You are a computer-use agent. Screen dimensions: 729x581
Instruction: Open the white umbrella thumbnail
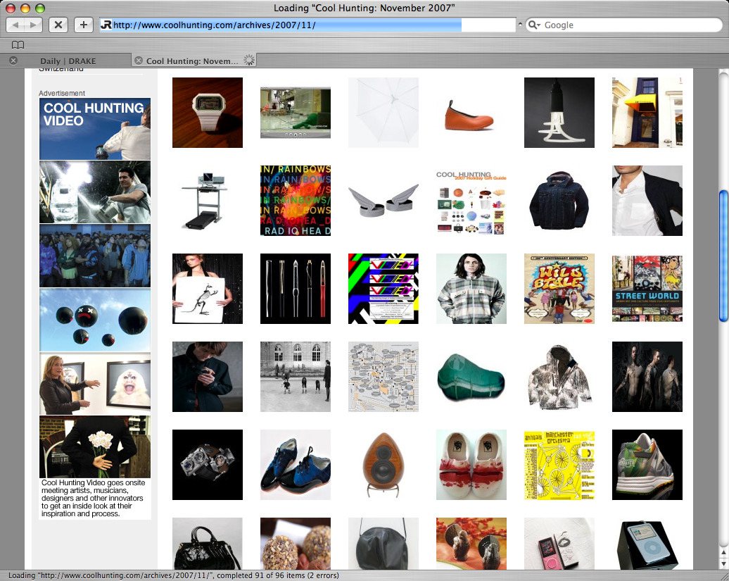383,113
